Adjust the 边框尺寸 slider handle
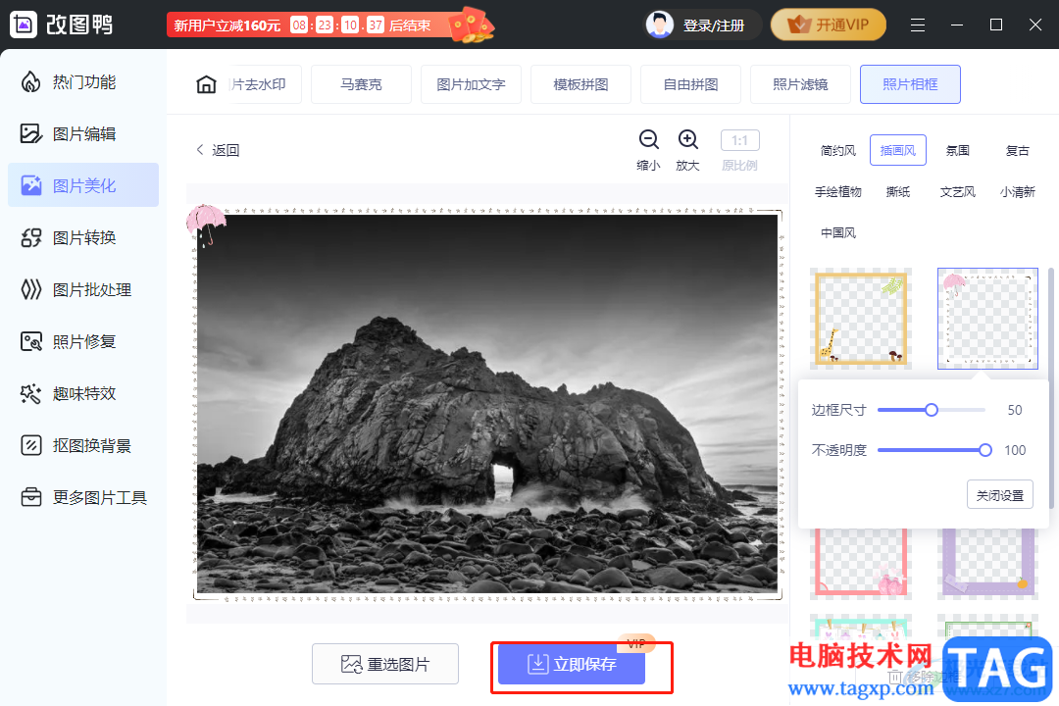 932,410
